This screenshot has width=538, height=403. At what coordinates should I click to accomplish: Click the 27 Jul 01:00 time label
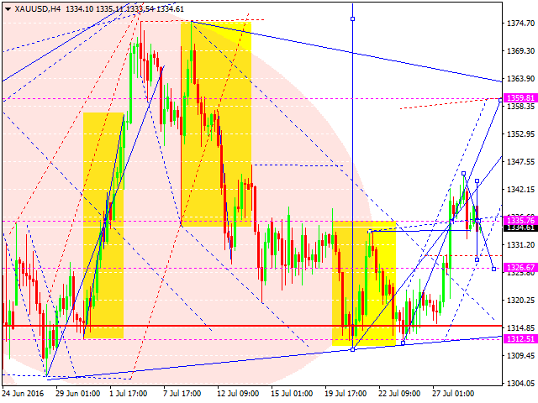click(x=453, y=393)
